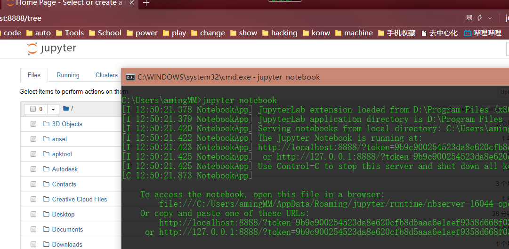
Task: Check the box next to Downloads
Action: click(33, 244)
